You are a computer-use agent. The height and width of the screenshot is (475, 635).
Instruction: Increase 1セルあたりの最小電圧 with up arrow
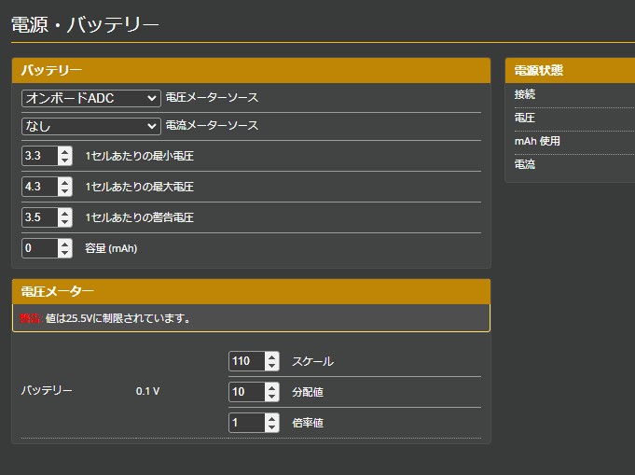pyautogui.click(x=64, y=151)
